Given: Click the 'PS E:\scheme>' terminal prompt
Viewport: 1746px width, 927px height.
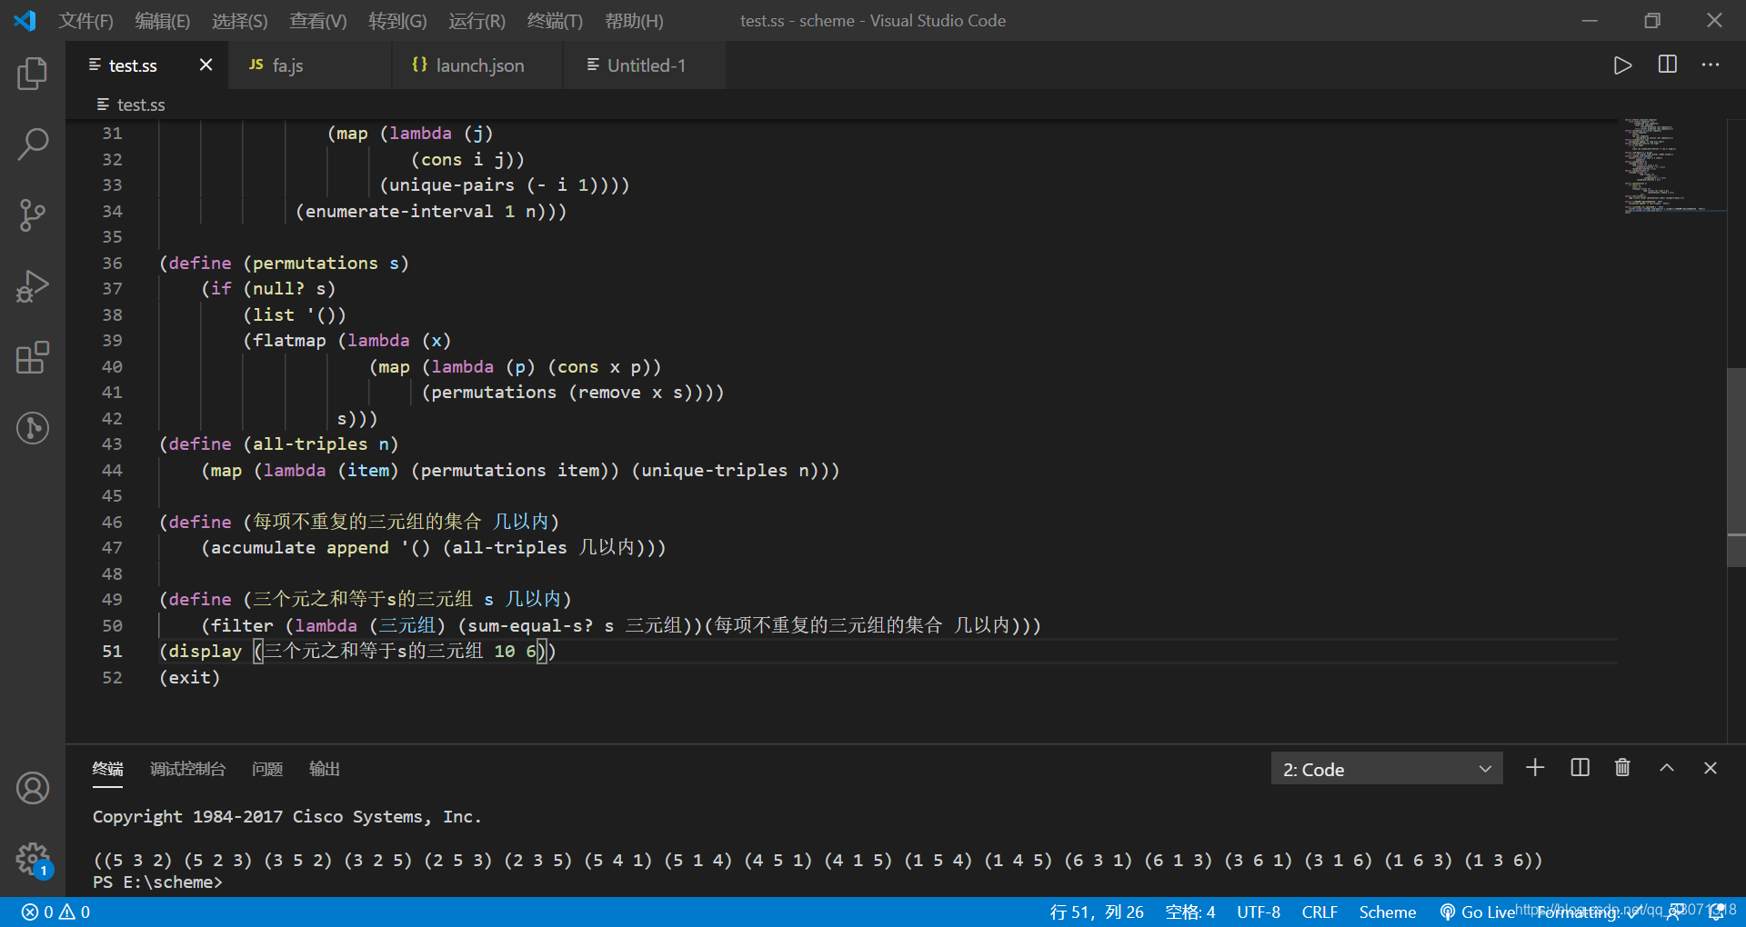Looking at the screenshot, I should 157,882.
